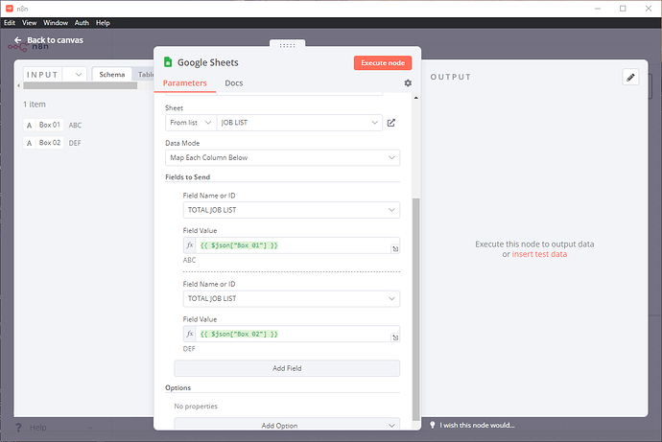The width and height of the screenshot is (662, 442).
Task: Click type icon beside Box 01
Action: point(29,126)
